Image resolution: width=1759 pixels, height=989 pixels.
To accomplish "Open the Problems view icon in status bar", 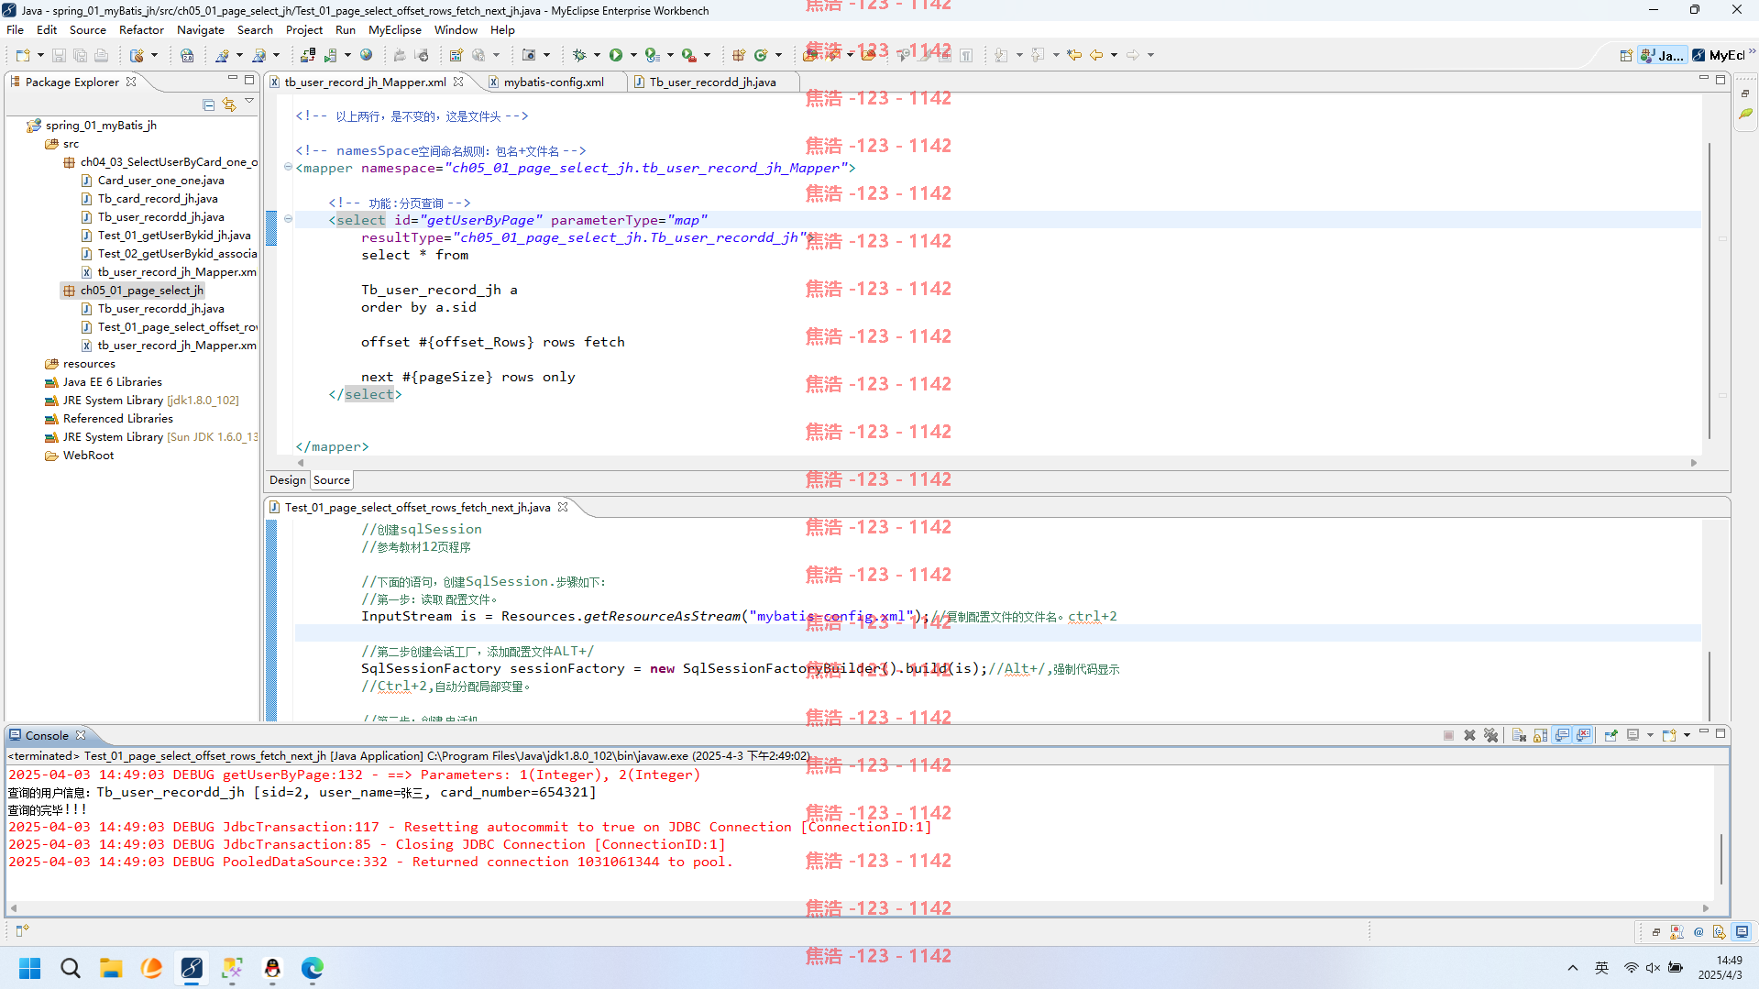I will [x=1677, y=932].
